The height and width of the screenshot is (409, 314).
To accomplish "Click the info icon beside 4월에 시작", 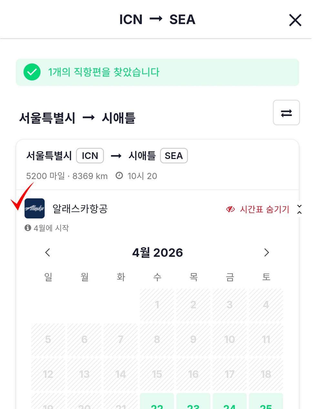I will tap(28, 228).
